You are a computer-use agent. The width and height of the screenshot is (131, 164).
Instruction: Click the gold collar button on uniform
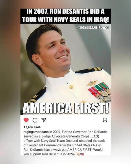(x=71, y=87)
